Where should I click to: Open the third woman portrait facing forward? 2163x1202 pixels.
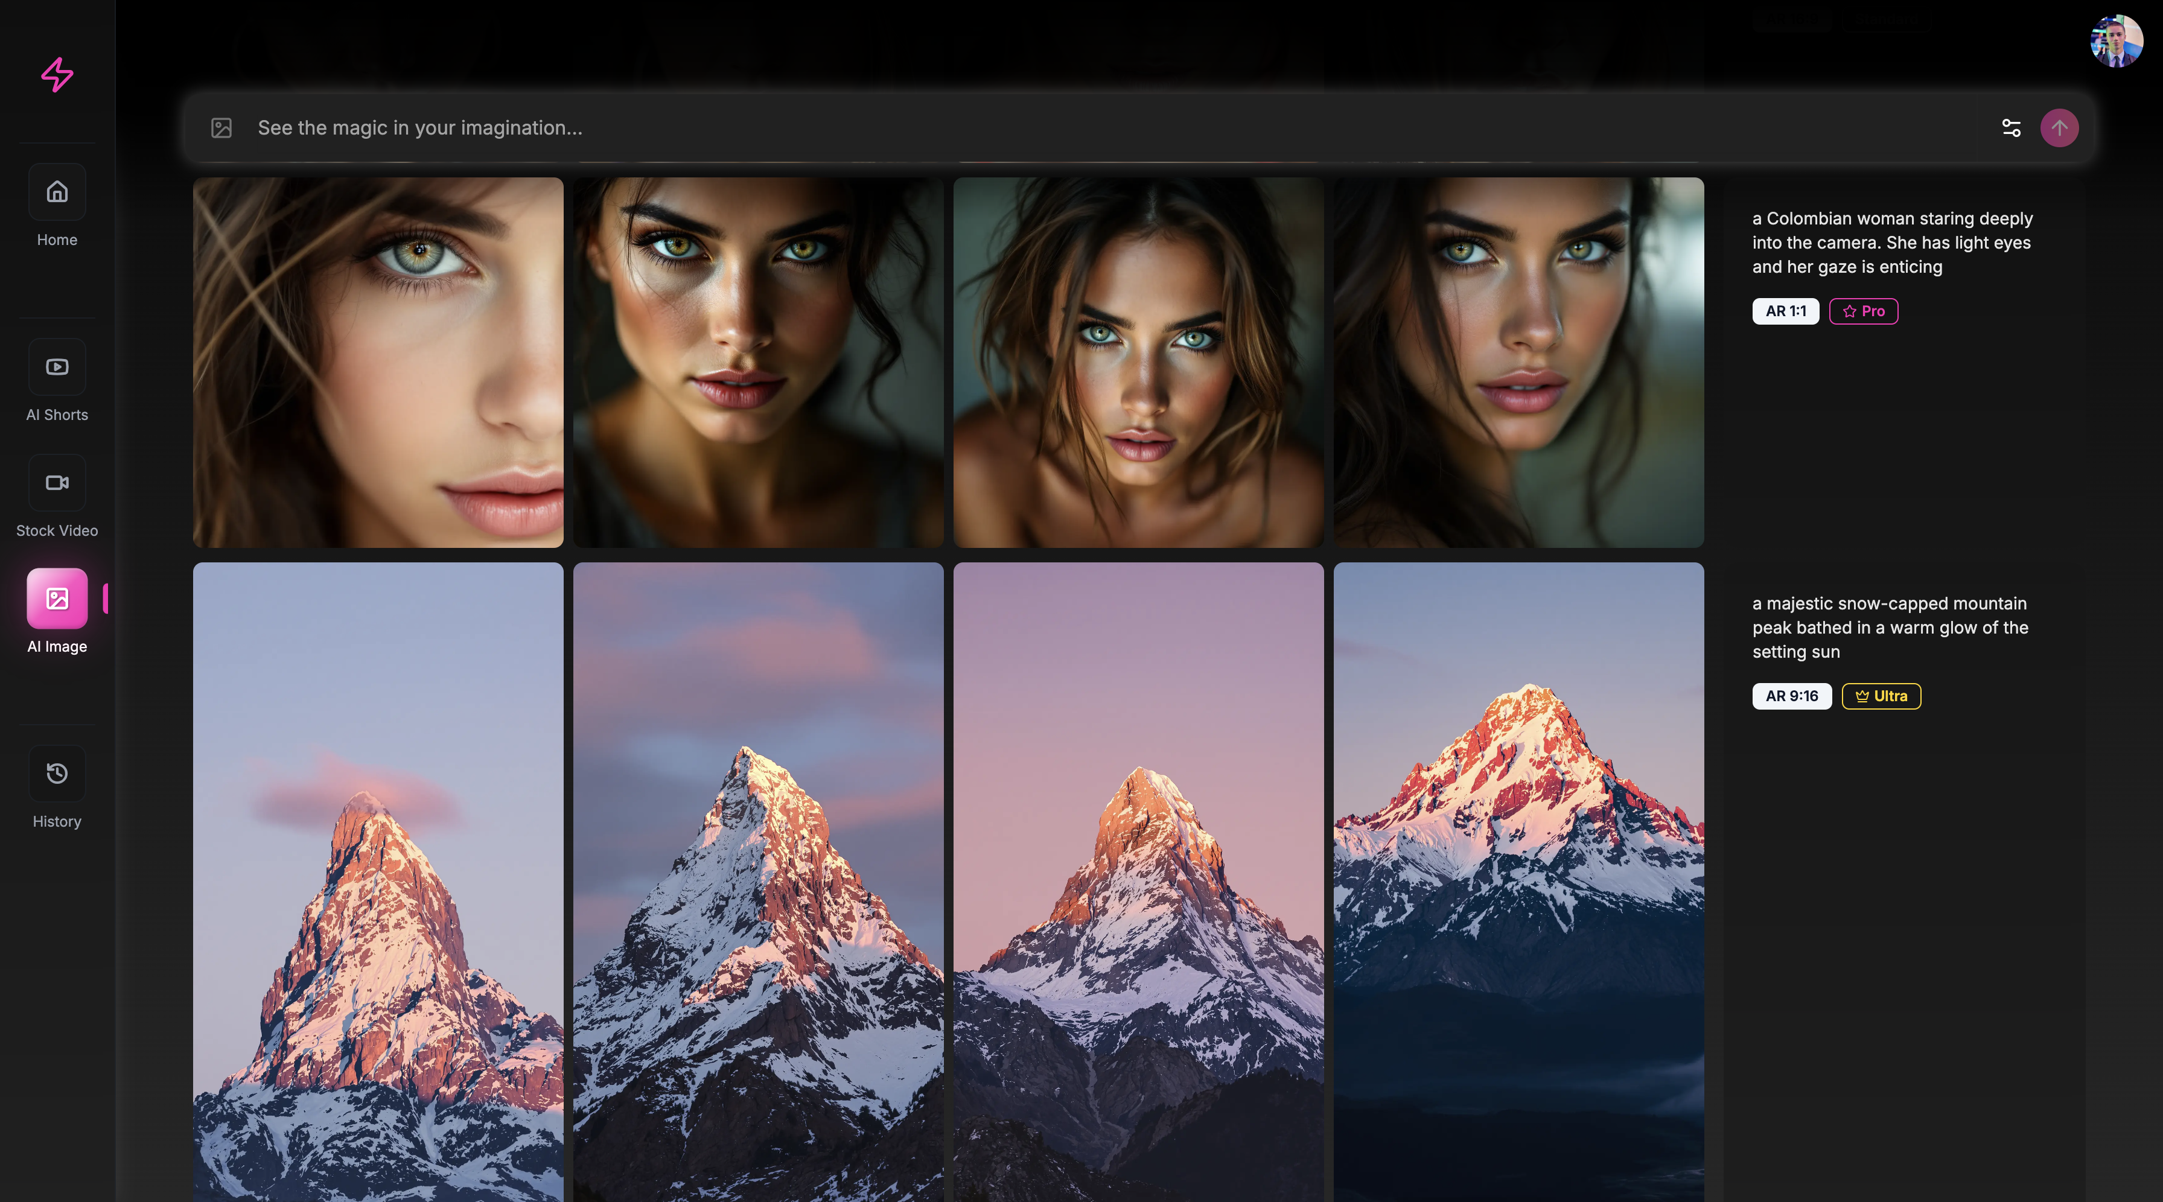coord(1138,363)
